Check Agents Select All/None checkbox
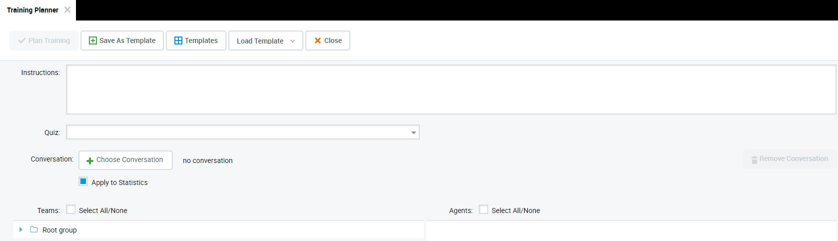Screen dimensions: 838x241 pos(484,209)
